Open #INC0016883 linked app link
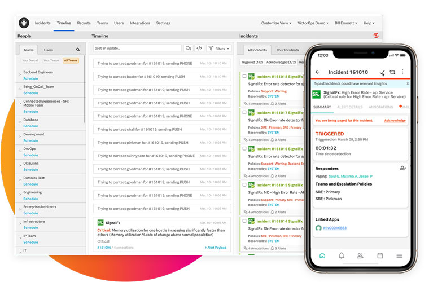This screenshot has height=282, width=429. [x=335, y=228]
